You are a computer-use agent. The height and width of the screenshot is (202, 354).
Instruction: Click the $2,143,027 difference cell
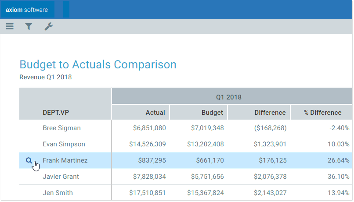[x=270, y=193]
